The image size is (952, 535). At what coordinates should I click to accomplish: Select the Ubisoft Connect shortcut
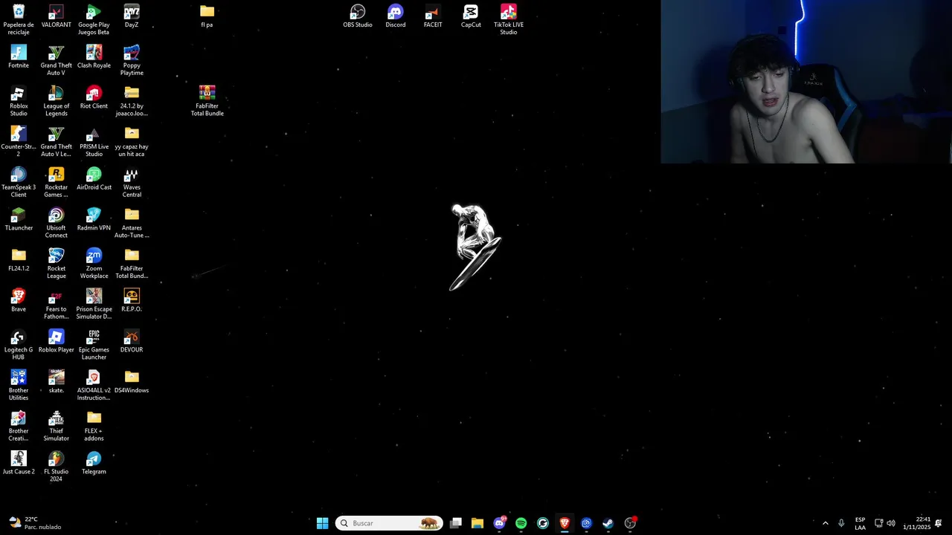point(57,223)
